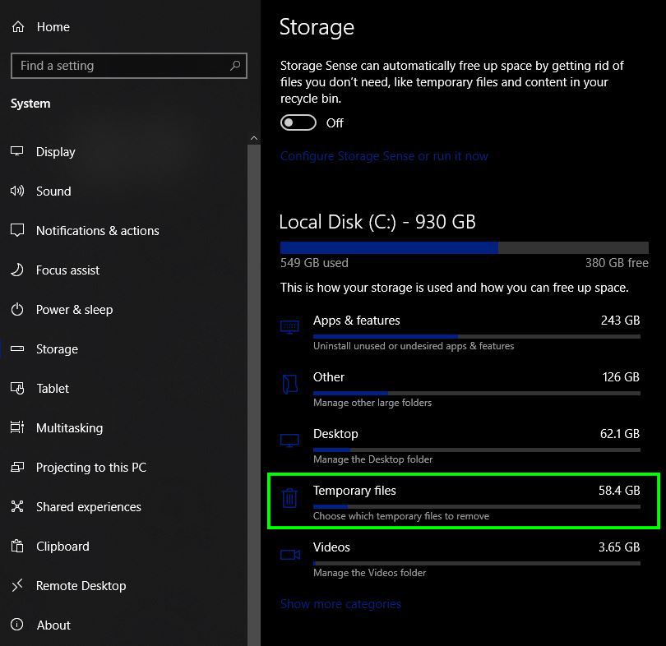Open Power & sleep via its icon
This screenshot has height=646, width=666.
(x=17, y=310)
